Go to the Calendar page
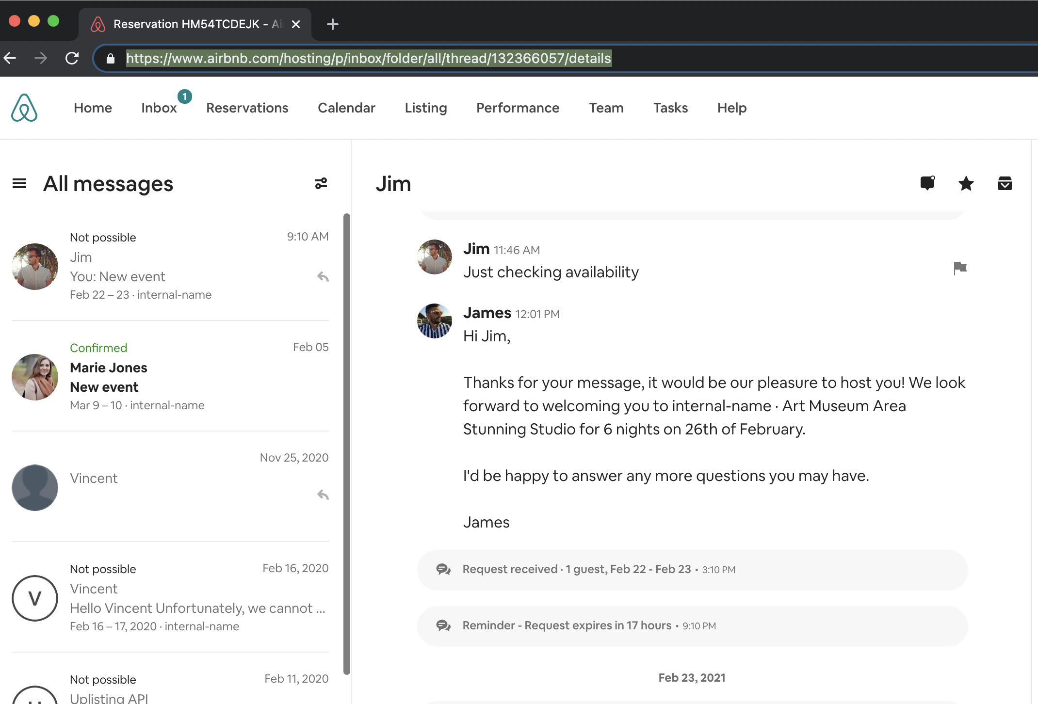1038x704 pixels. tap(346, 108)
